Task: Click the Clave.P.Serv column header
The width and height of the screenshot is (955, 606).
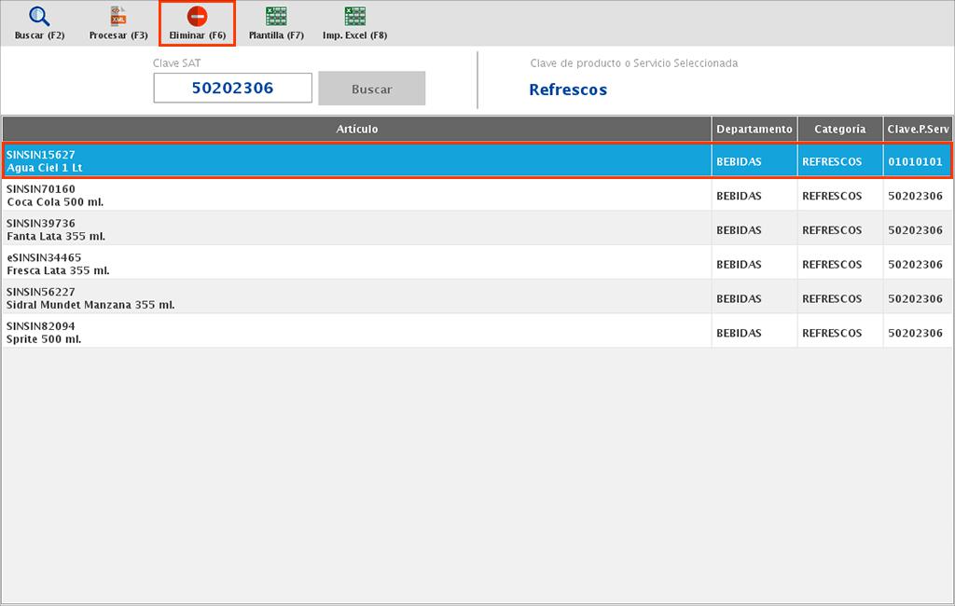Action: pos(918,130)
